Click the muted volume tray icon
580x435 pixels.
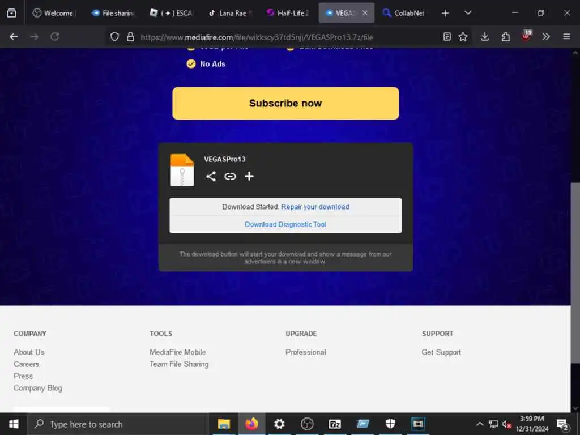tap(507, 424)
